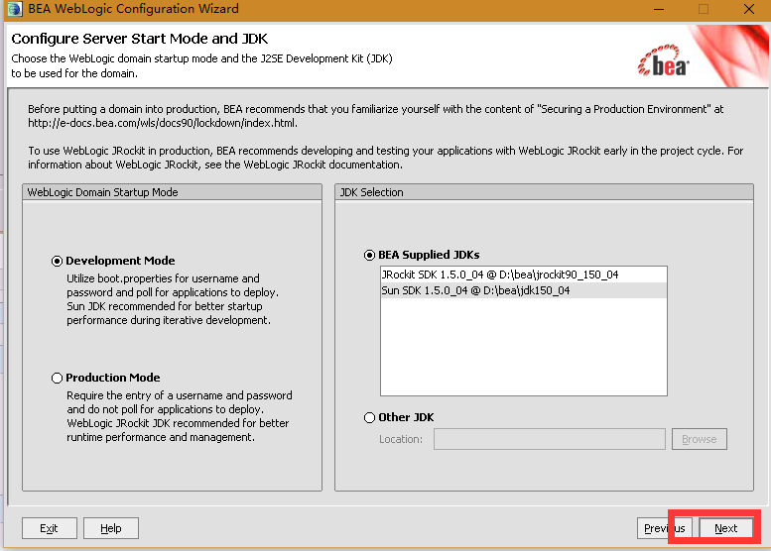This screenshot has height=551, width=771.
Task: Select Production Mode radio button
Action: tap(57, 378)
